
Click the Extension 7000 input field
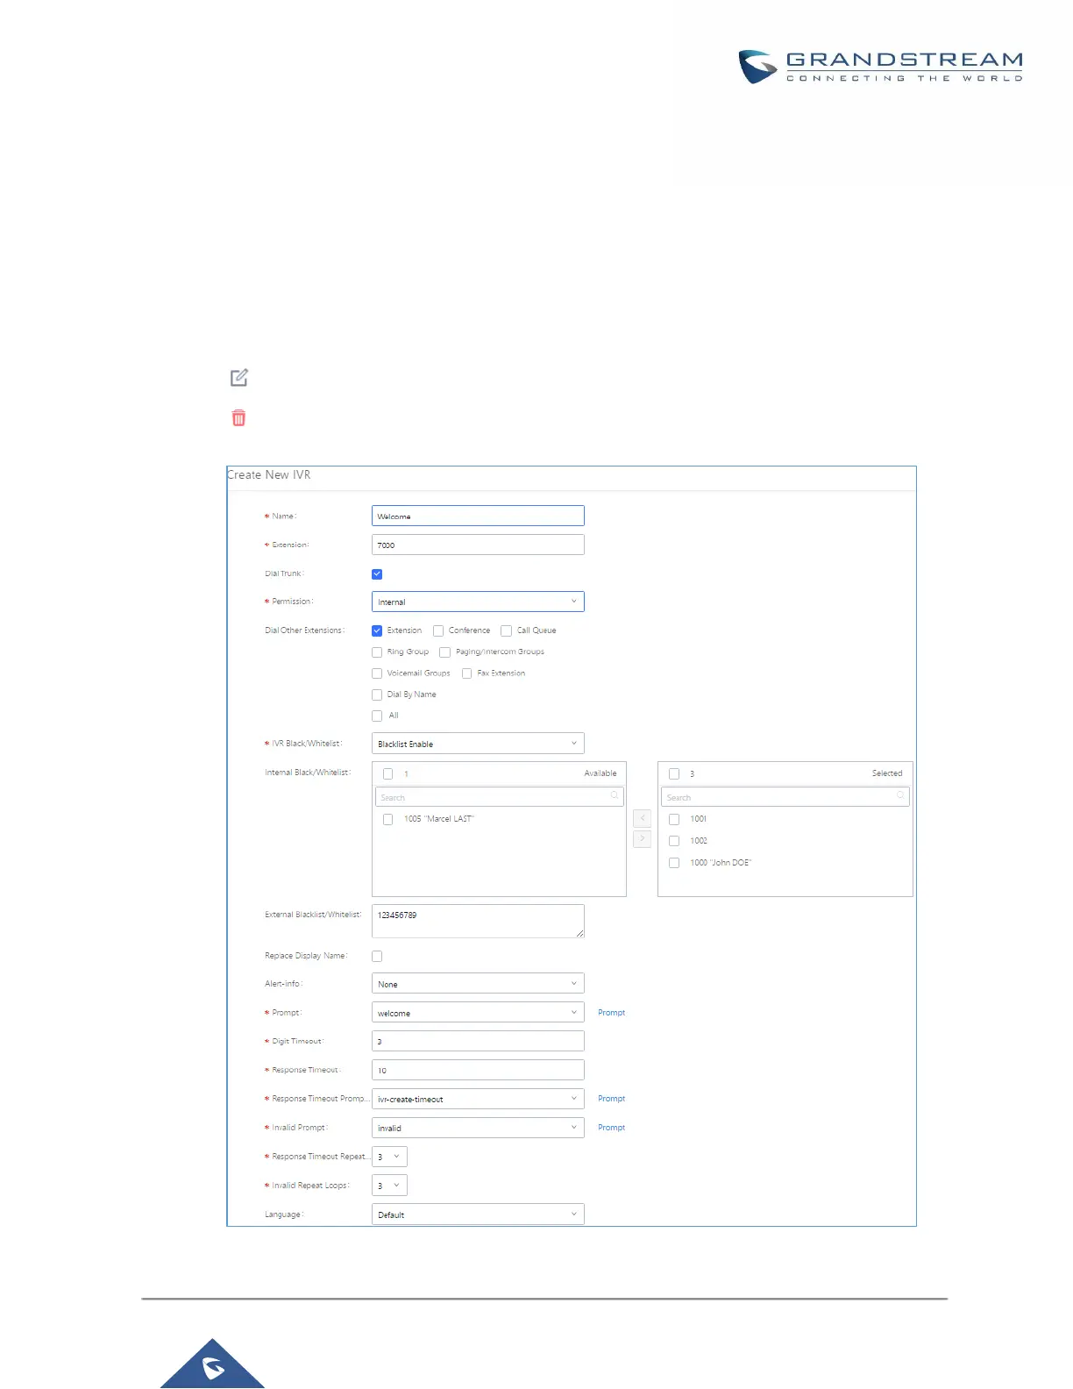478,545
